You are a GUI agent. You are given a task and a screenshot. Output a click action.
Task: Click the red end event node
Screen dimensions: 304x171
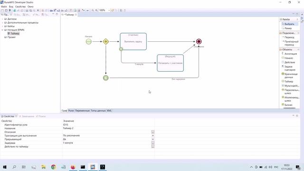pos(199,41)
